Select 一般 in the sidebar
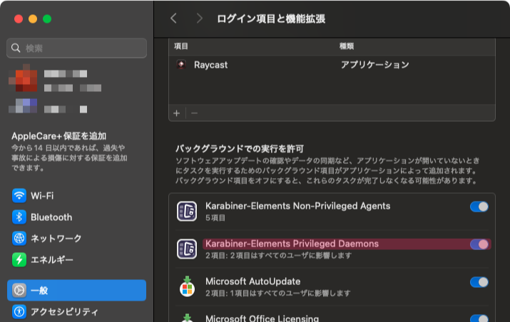 [x=76, y=290]
